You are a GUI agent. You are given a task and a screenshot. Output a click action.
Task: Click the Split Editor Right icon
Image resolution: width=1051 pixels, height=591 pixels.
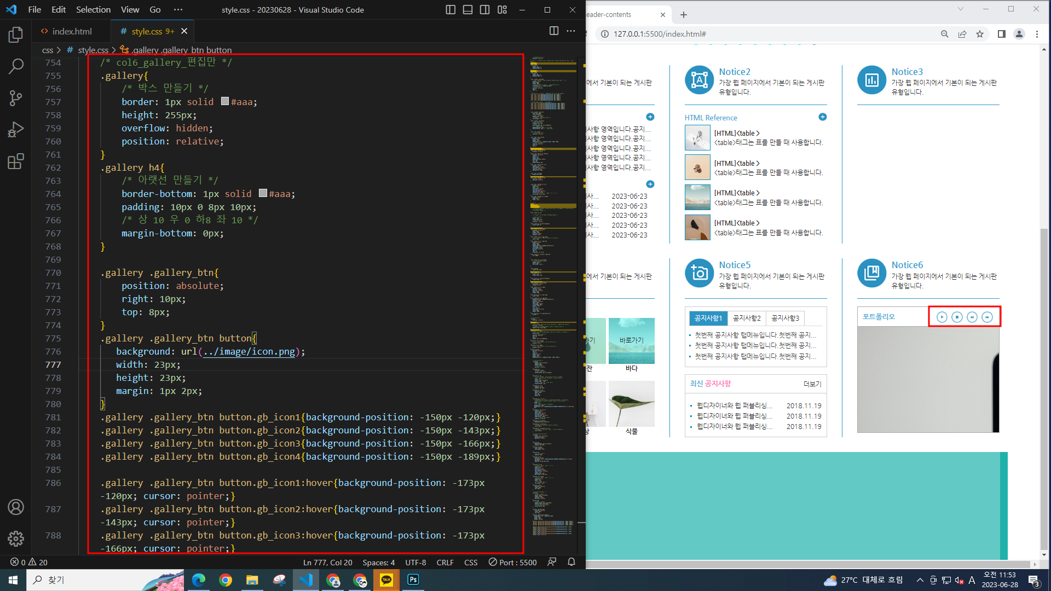click(x=554, y=31)
